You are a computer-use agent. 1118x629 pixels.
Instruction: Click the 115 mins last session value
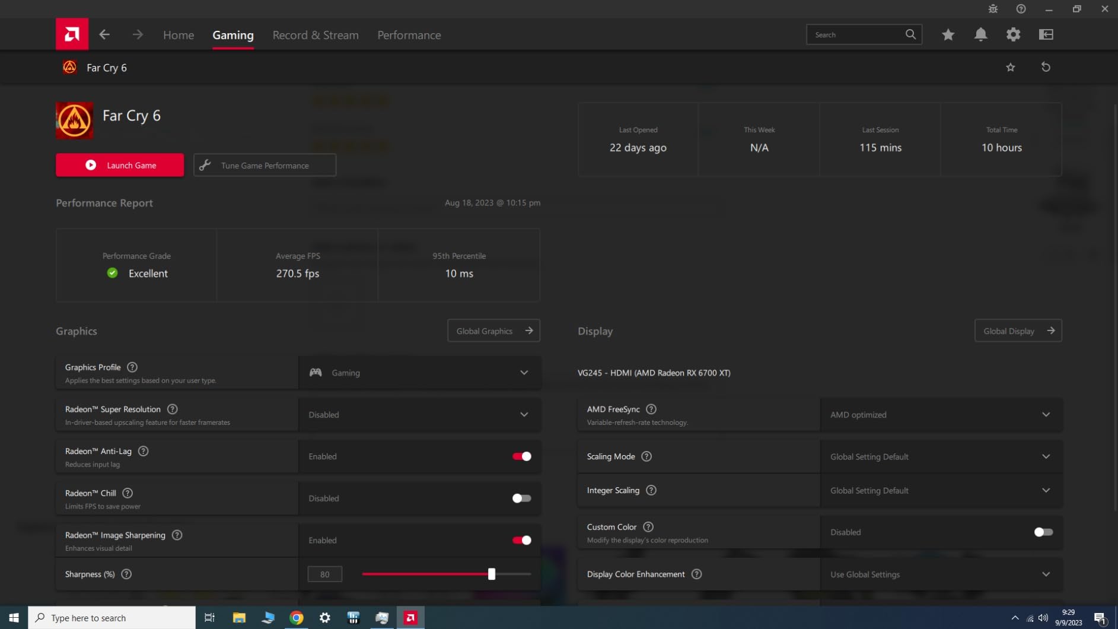pyautogui.click(x=880, y=148)
